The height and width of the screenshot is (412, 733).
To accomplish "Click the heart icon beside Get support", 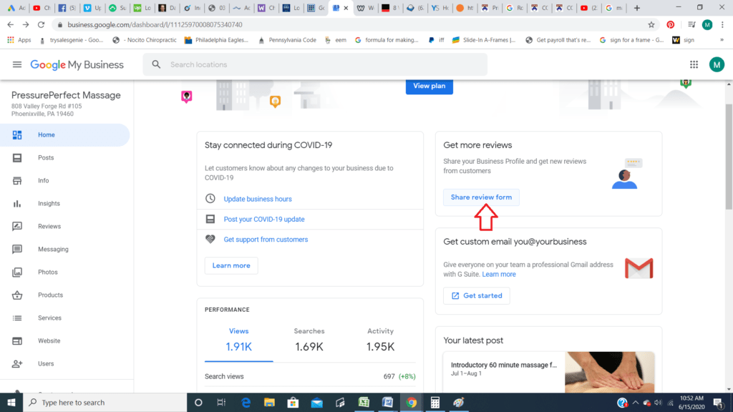I will (x=210, y=239).
